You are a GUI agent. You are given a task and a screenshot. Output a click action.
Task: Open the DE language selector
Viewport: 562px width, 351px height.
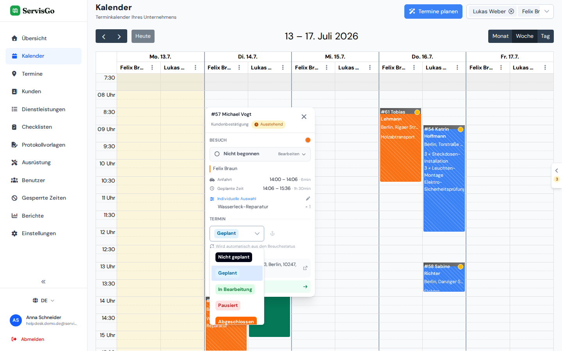(x=43, y=301)
